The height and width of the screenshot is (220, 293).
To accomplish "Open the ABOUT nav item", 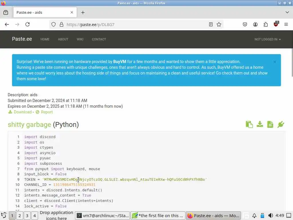I will 63,39.
